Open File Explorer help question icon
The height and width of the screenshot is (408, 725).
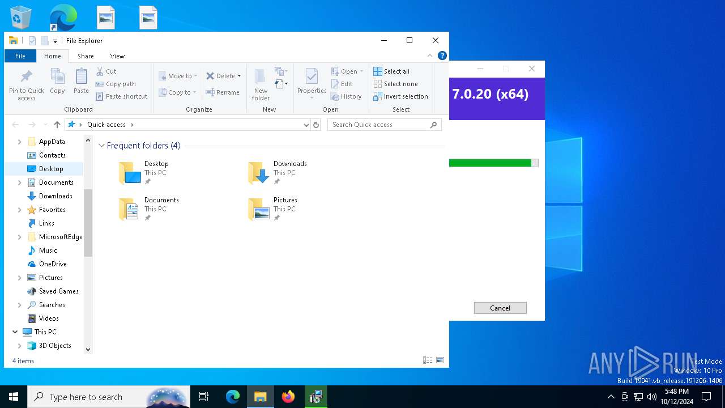(442, 56)
